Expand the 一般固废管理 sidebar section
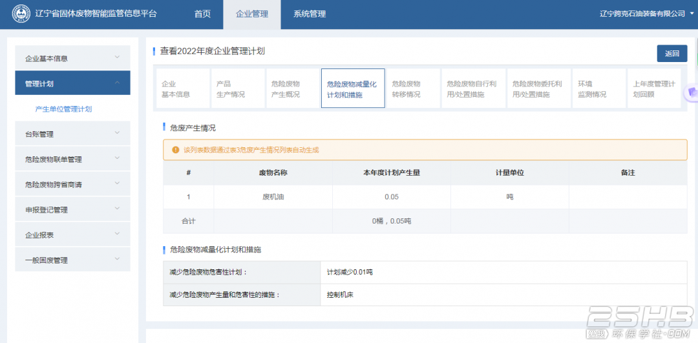Screen dimensions: 698x343 click(72, 260)
